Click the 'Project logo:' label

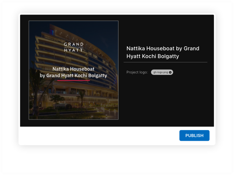[137, 72]
